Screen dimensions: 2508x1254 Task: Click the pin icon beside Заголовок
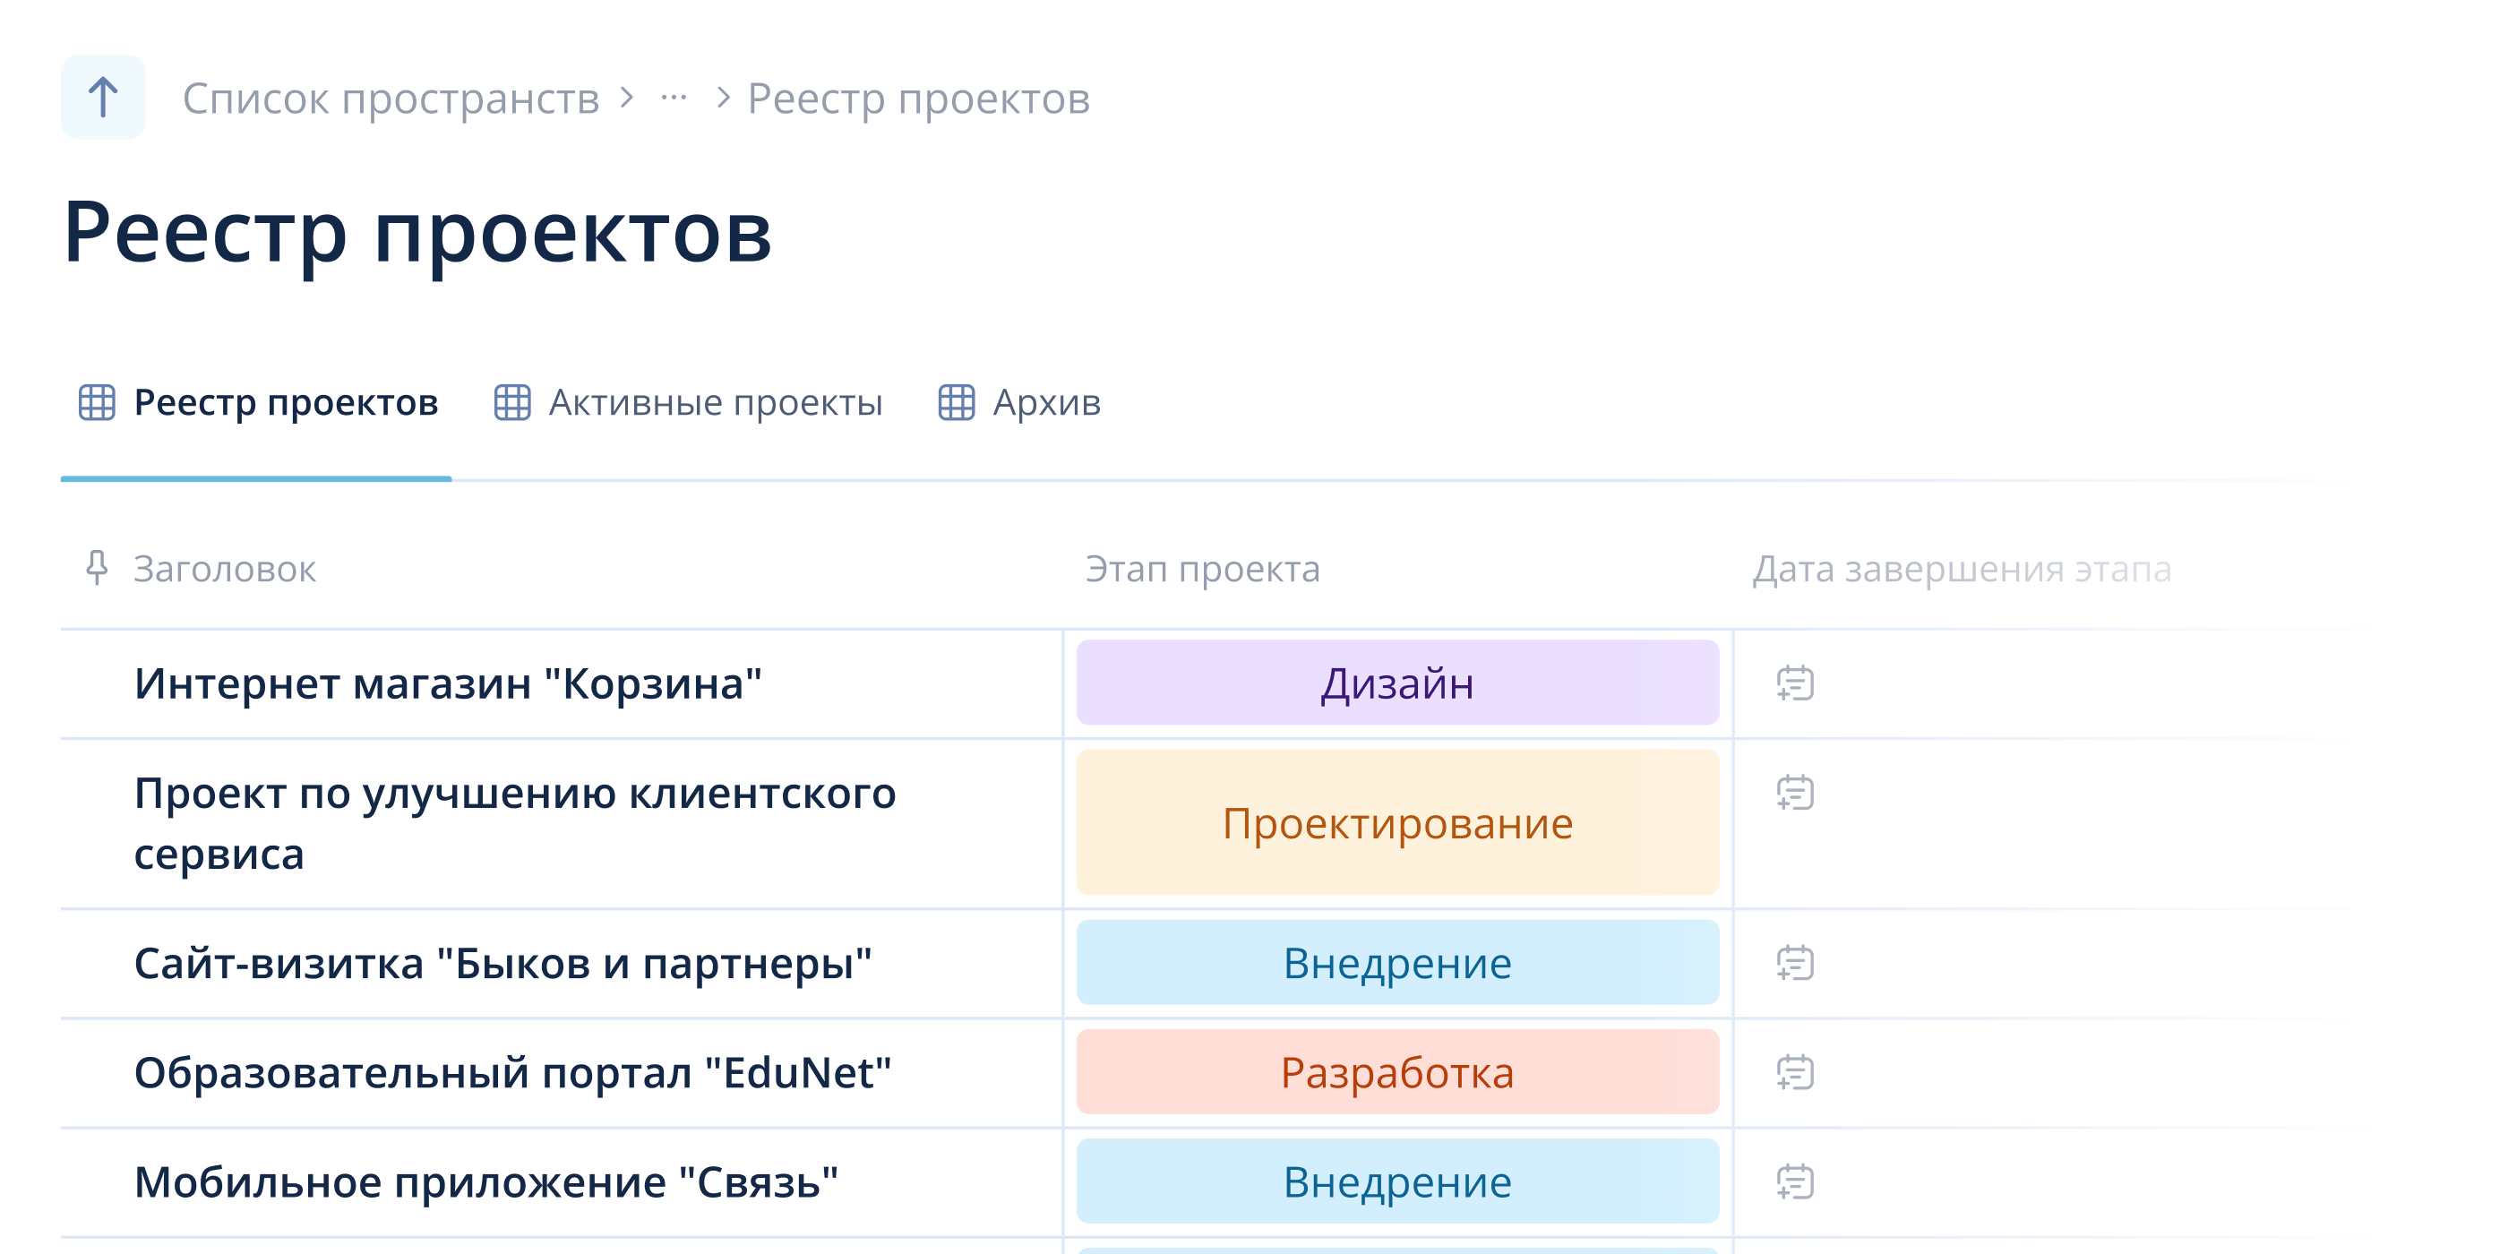[x=96, y=568]
